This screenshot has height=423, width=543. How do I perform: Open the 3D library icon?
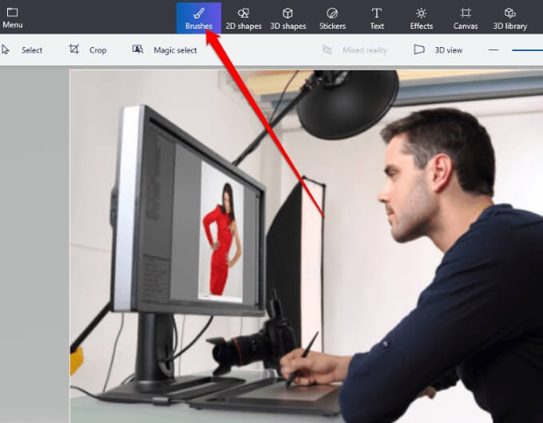[x=509, y=13]
